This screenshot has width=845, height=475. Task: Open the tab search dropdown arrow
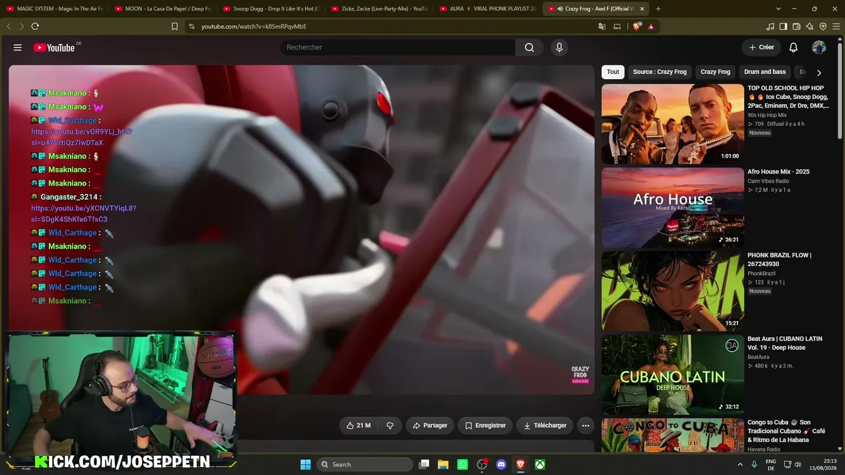click(778, 9)
